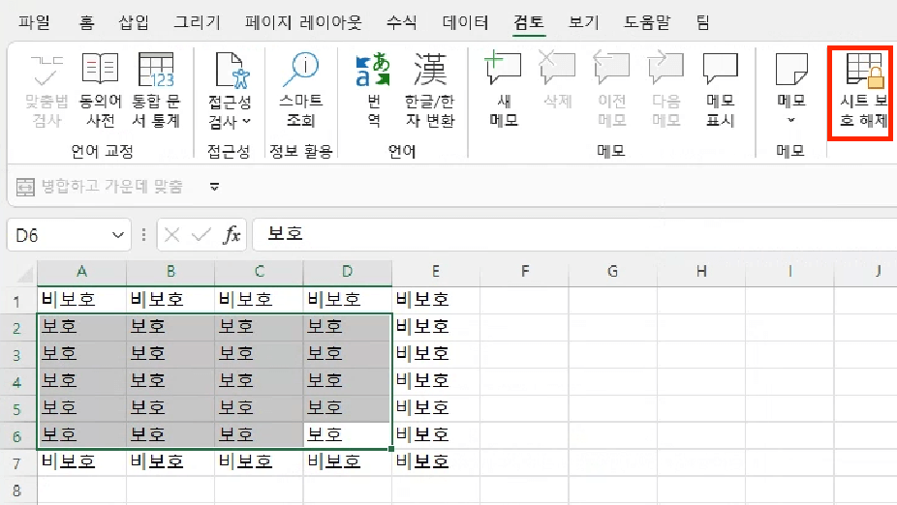This screenshot has width=897, height=505.
Task: Click the formula bar cancel X icon
Action: click(171, 235)
